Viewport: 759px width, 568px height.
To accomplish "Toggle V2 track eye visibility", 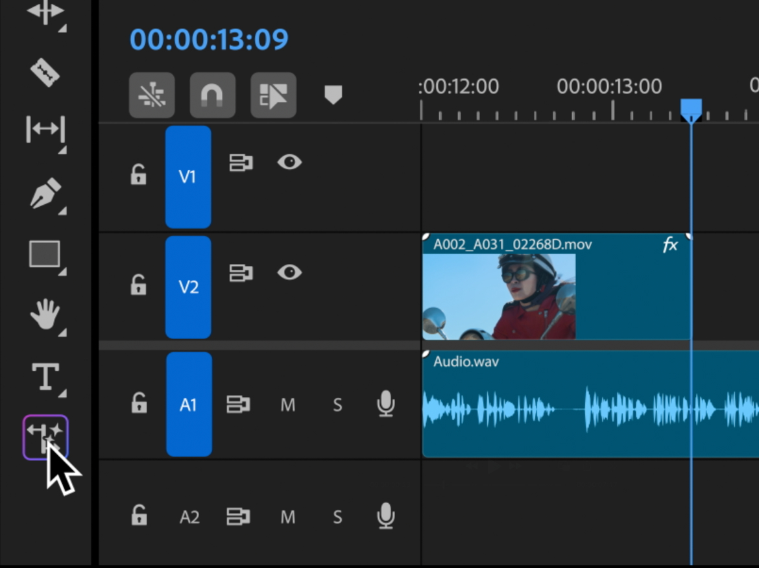I will coord(289,272).
